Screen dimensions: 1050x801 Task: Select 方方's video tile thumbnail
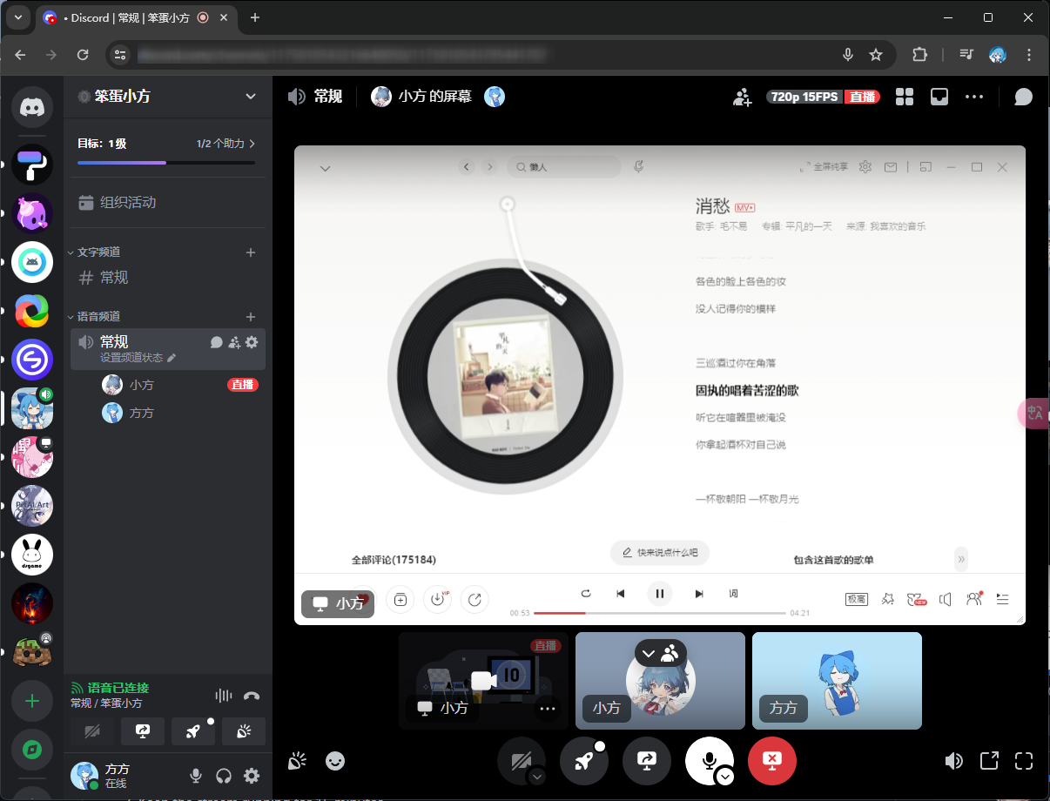click(836, 680)
